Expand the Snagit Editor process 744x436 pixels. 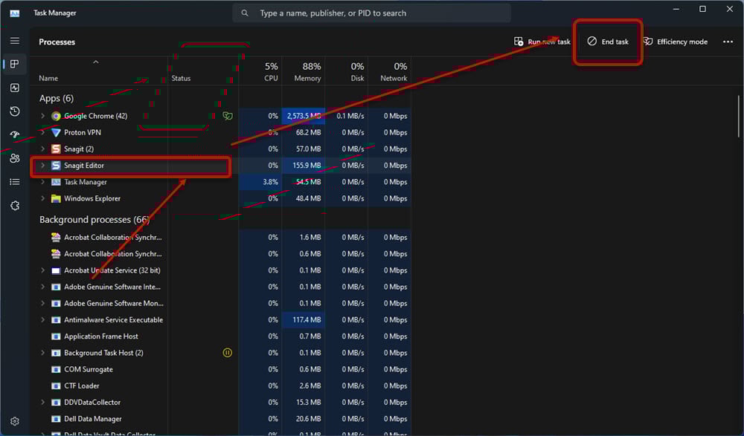point(42,166)
